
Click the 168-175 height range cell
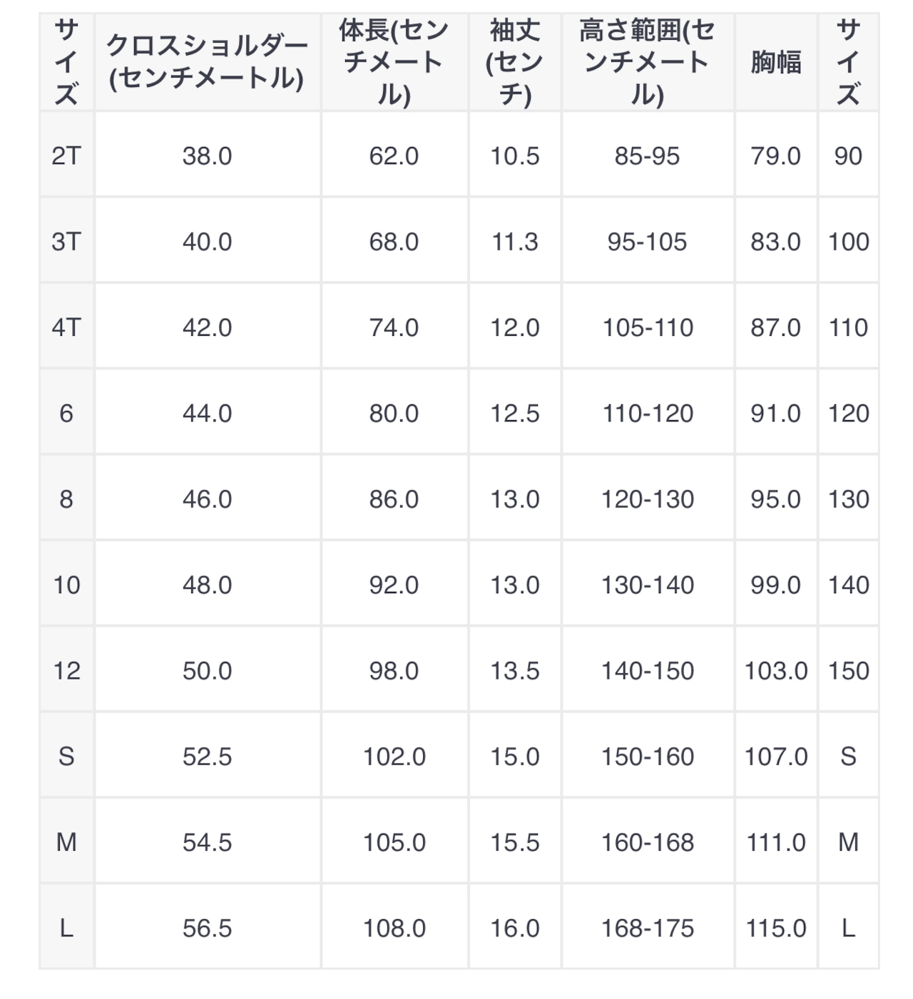pos(648,928)
